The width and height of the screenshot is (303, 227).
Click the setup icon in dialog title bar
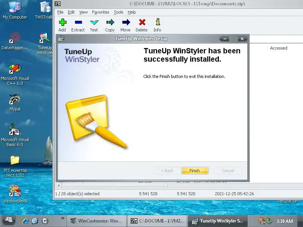tap(61, 39)
